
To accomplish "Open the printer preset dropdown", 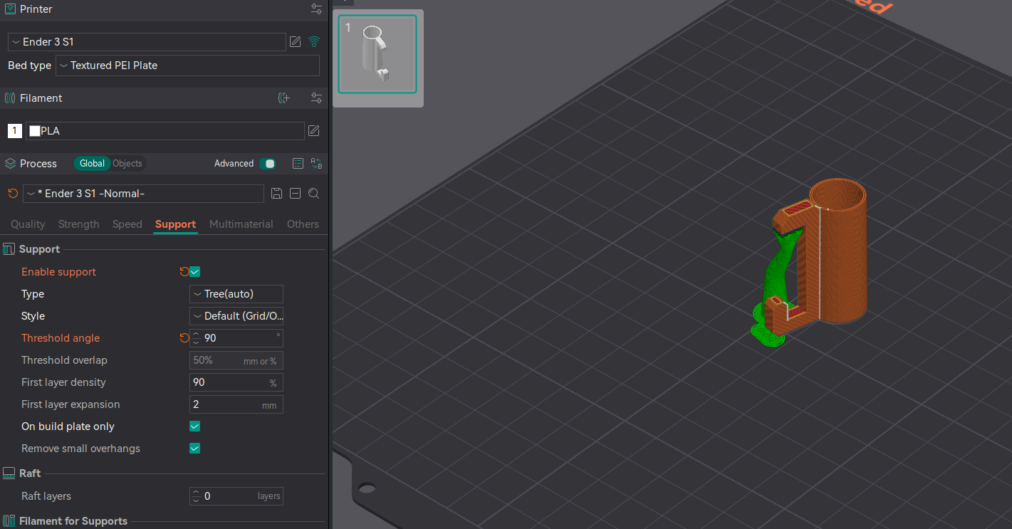I will [x=147, y=42].
